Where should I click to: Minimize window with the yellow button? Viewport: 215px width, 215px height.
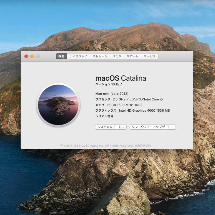point(32,56)
